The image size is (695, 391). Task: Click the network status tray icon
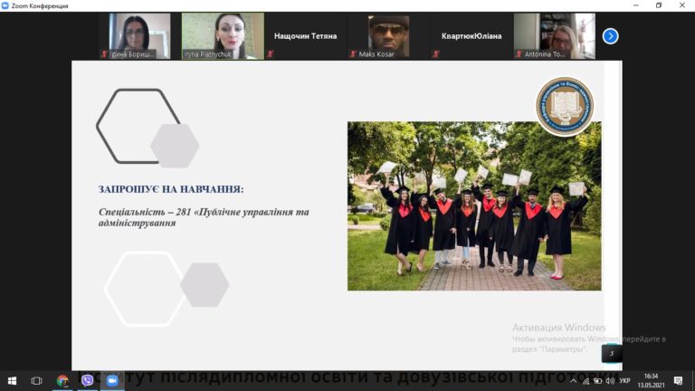(586, 381)
